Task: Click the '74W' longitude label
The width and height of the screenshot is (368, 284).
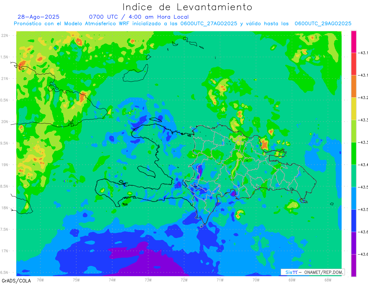Action: click(112, 279)
